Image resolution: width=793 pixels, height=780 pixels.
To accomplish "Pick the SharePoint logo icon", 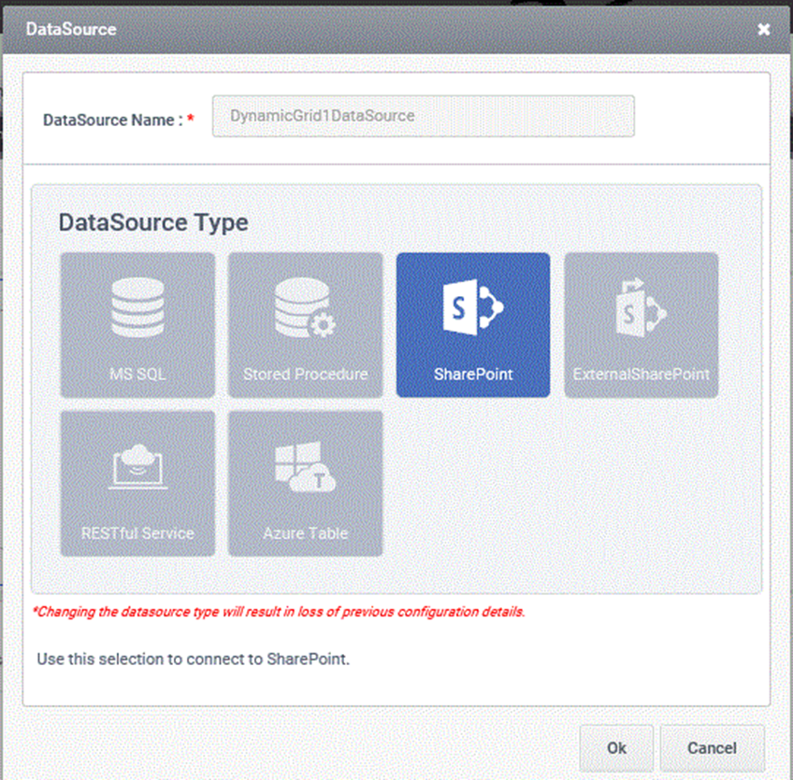I will click(x=473, y=307).
